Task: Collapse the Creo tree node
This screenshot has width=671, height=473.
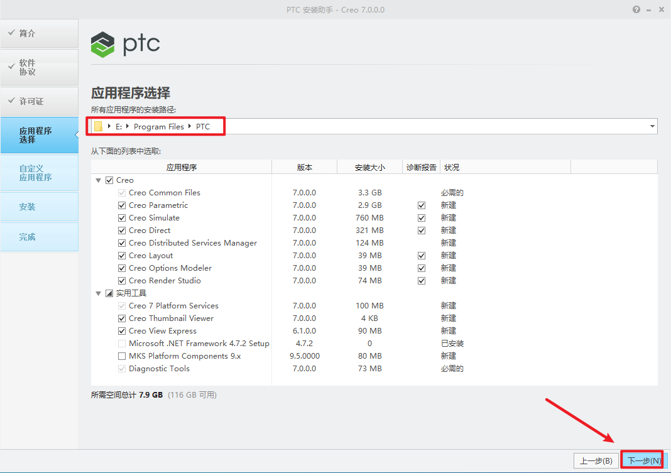Action: (99, 180)
